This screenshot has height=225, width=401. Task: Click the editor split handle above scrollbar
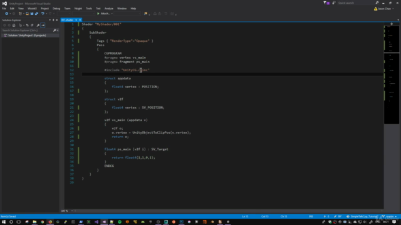point(392,24)
